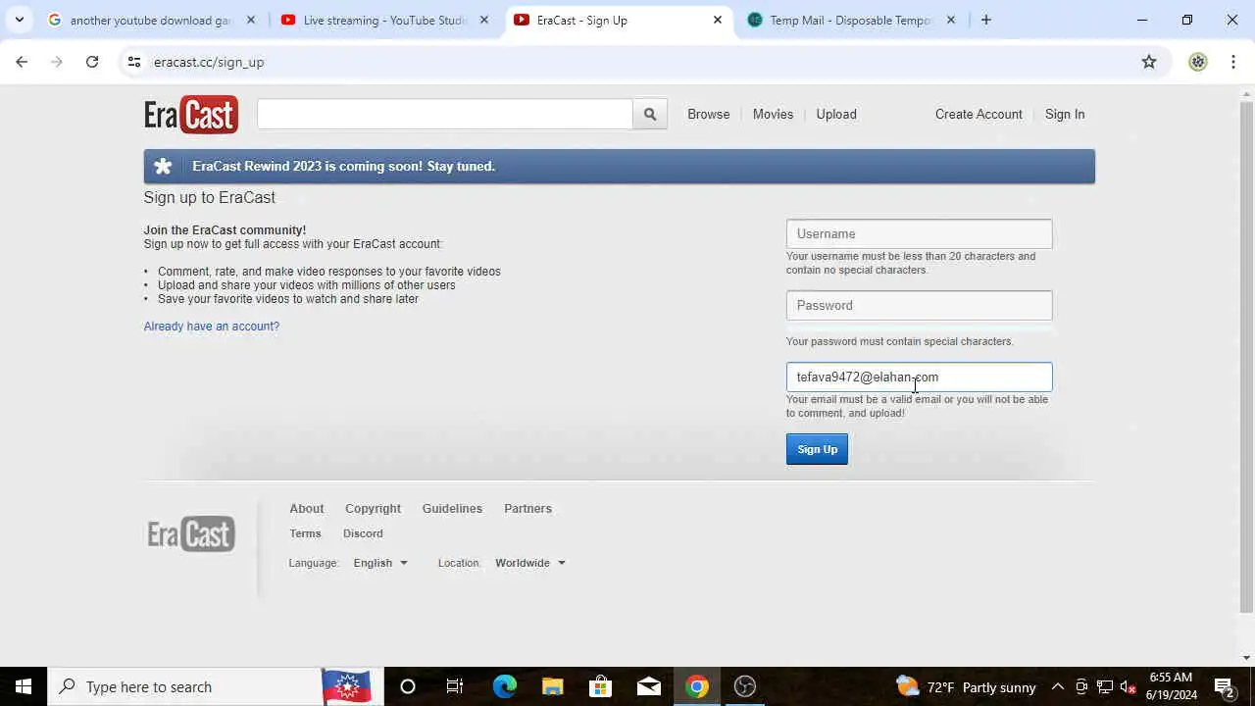Open the Browse menu item
Screen dimensions: 1255x706
(x=708, y=115)
